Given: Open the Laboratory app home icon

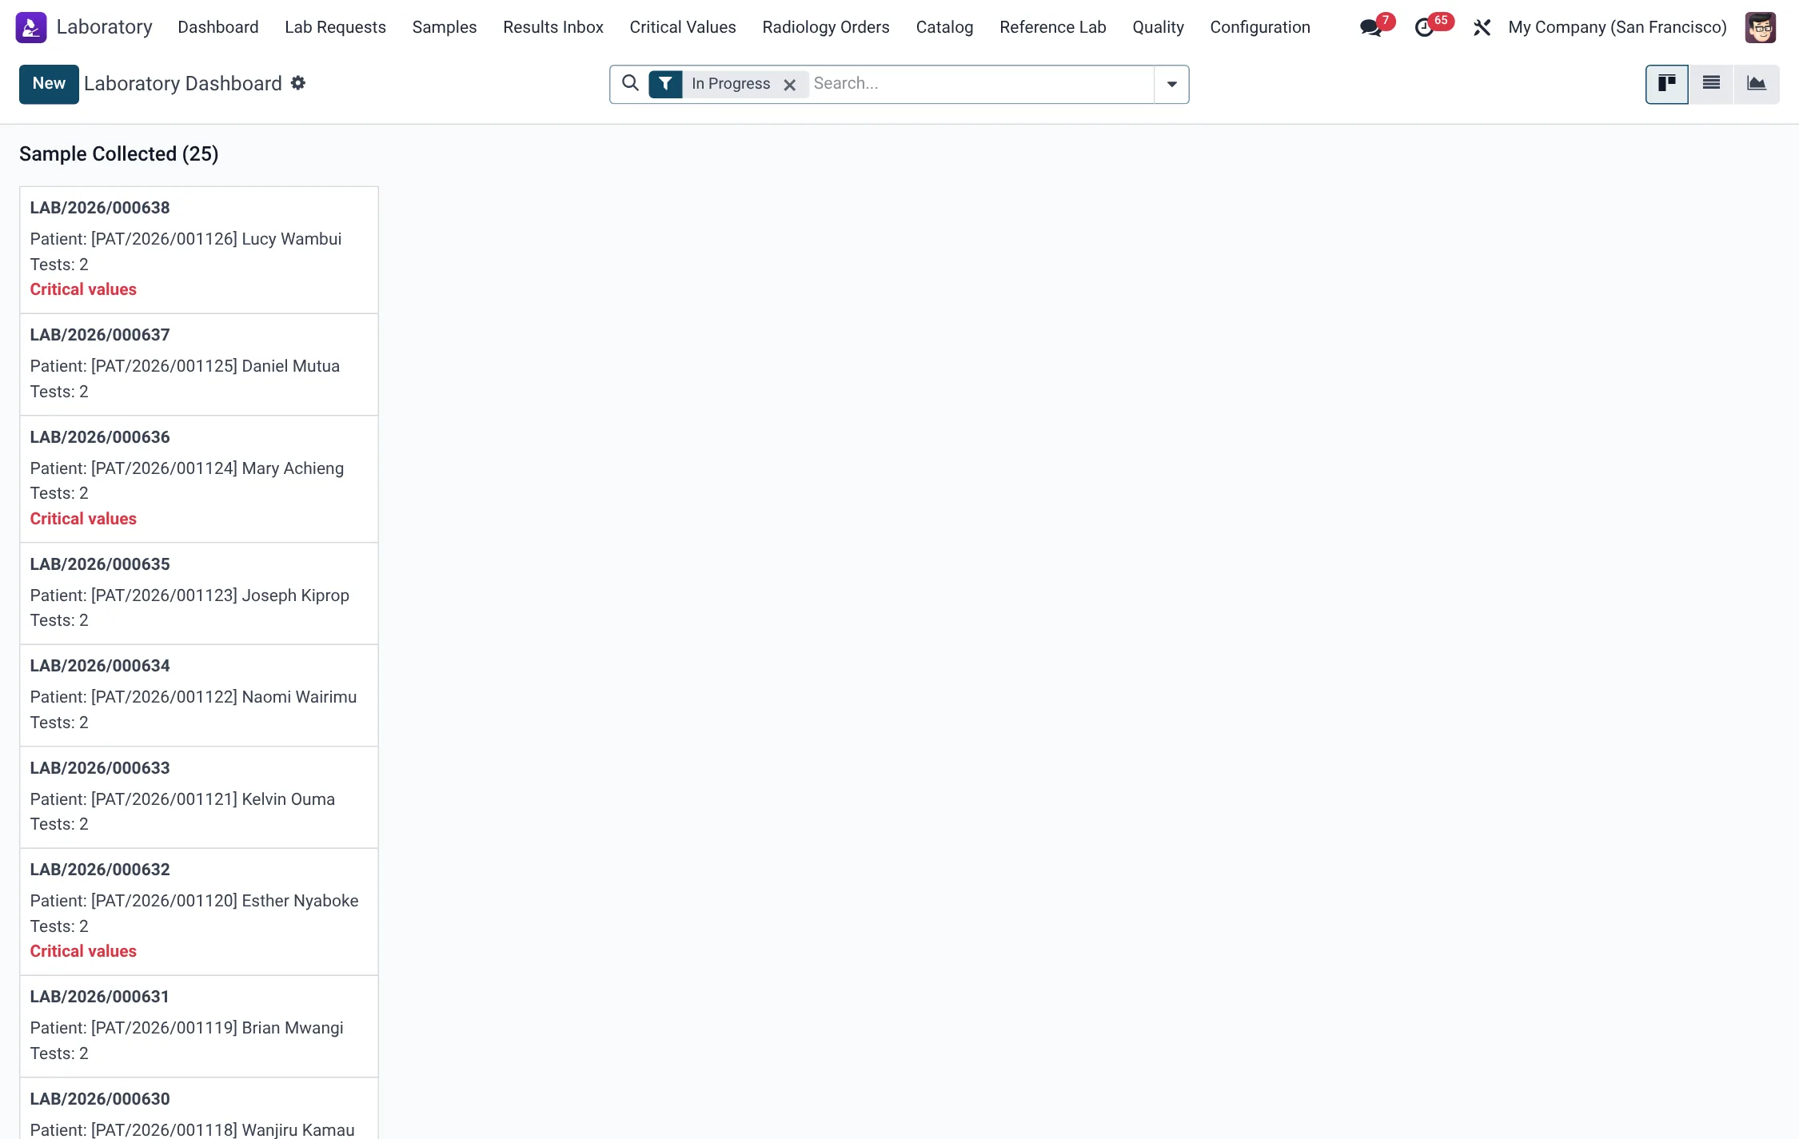Looking at the screenshot, I should point(31,27).
